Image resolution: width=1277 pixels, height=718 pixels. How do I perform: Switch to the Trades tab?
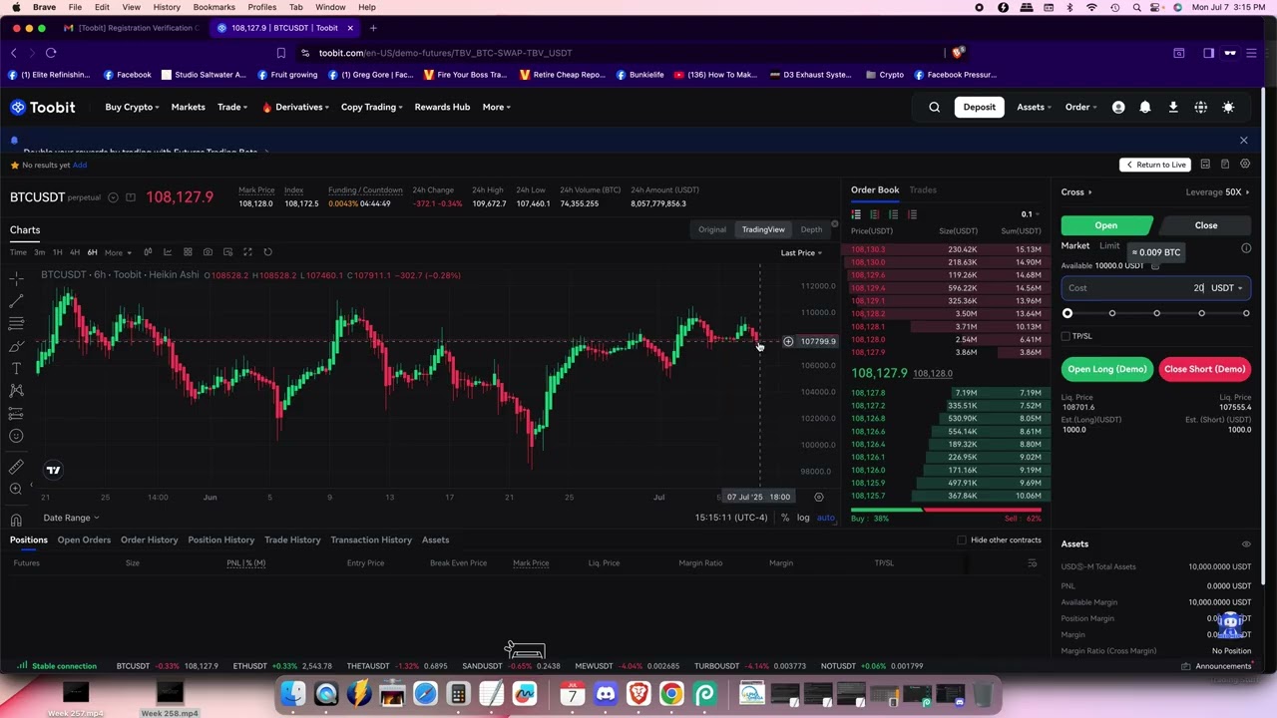click(x=923, y=189)
